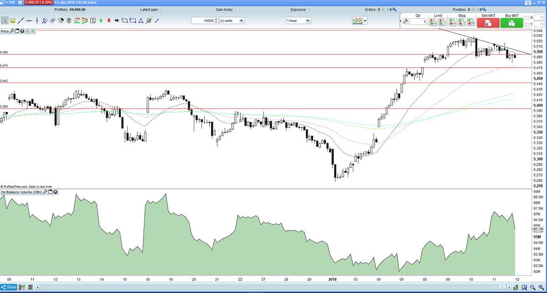
Task: Select the horizontal line drawing tool
Action: point(29,21)
